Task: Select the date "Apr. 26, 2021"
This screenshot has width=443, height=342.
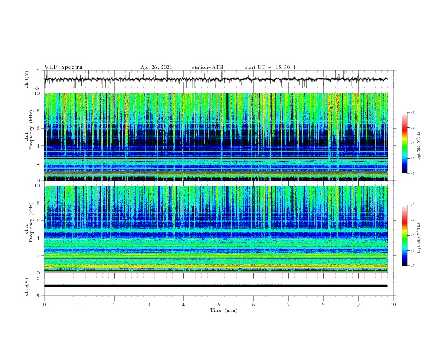Action: tap(156, 67)
